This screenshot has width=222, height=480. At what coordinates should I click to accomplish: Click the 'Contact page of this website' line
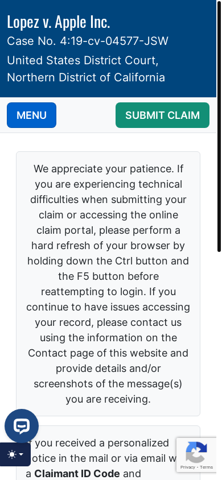[x=108, y=353]
